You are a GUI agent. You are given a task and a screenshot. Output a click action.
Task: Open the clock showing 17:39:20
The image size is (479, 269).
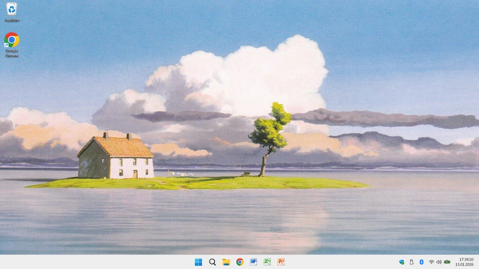click(x=467, y=260)
